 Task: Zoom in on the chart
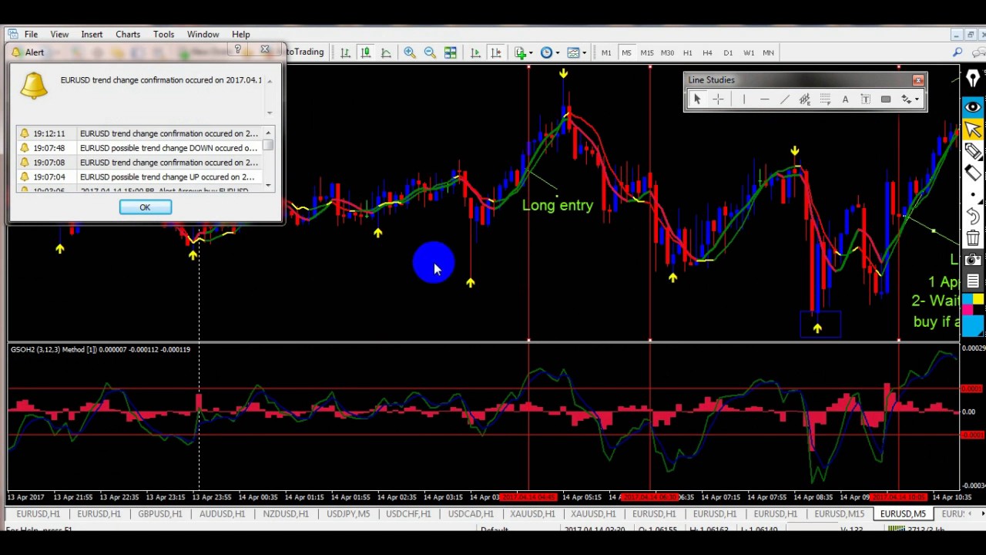pos(410,52)
